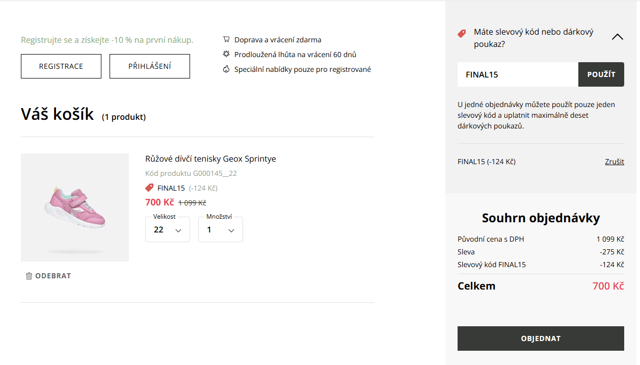Apply the code with POUŽÍT button
Viewport: 640px width, 365px height.
(601, 74)
